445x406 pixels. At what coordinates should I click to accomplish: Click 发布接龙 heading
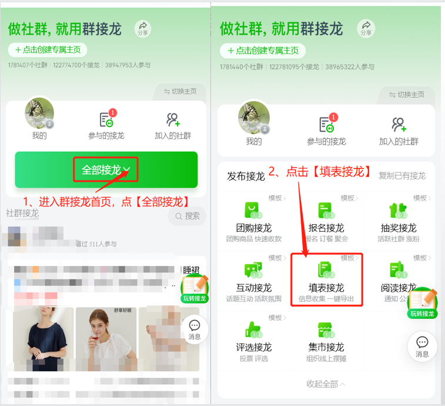tap(246, 176)
